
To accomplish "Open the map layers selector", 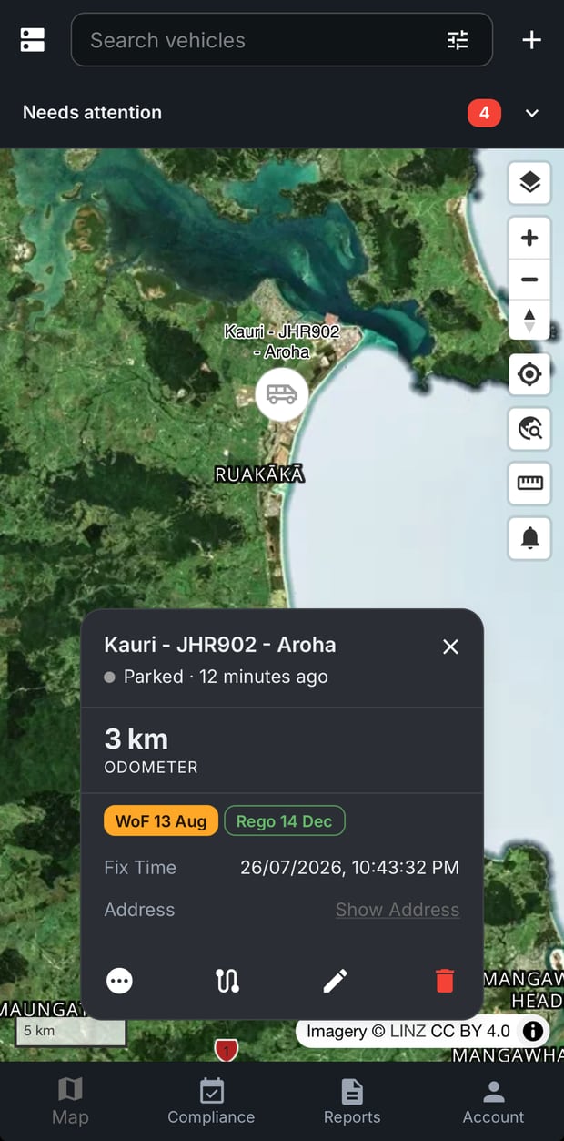I will 529,182.
